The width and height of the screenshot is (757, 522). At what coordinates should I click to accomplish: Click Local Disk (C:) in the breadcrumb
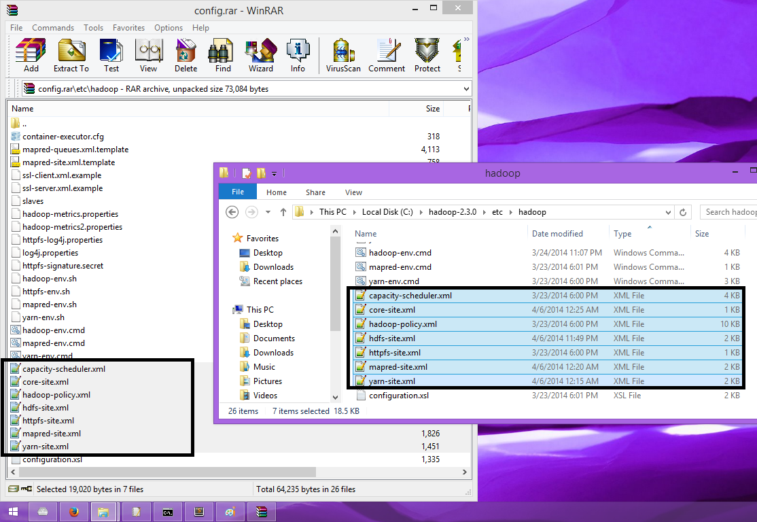387,212
